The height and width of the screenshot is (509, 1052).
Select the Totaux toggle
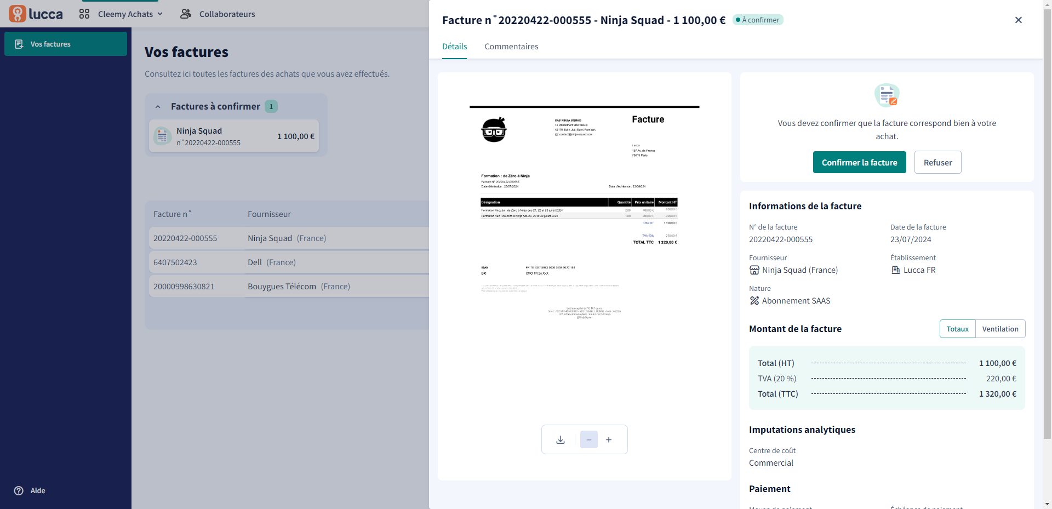coord(958,329)
